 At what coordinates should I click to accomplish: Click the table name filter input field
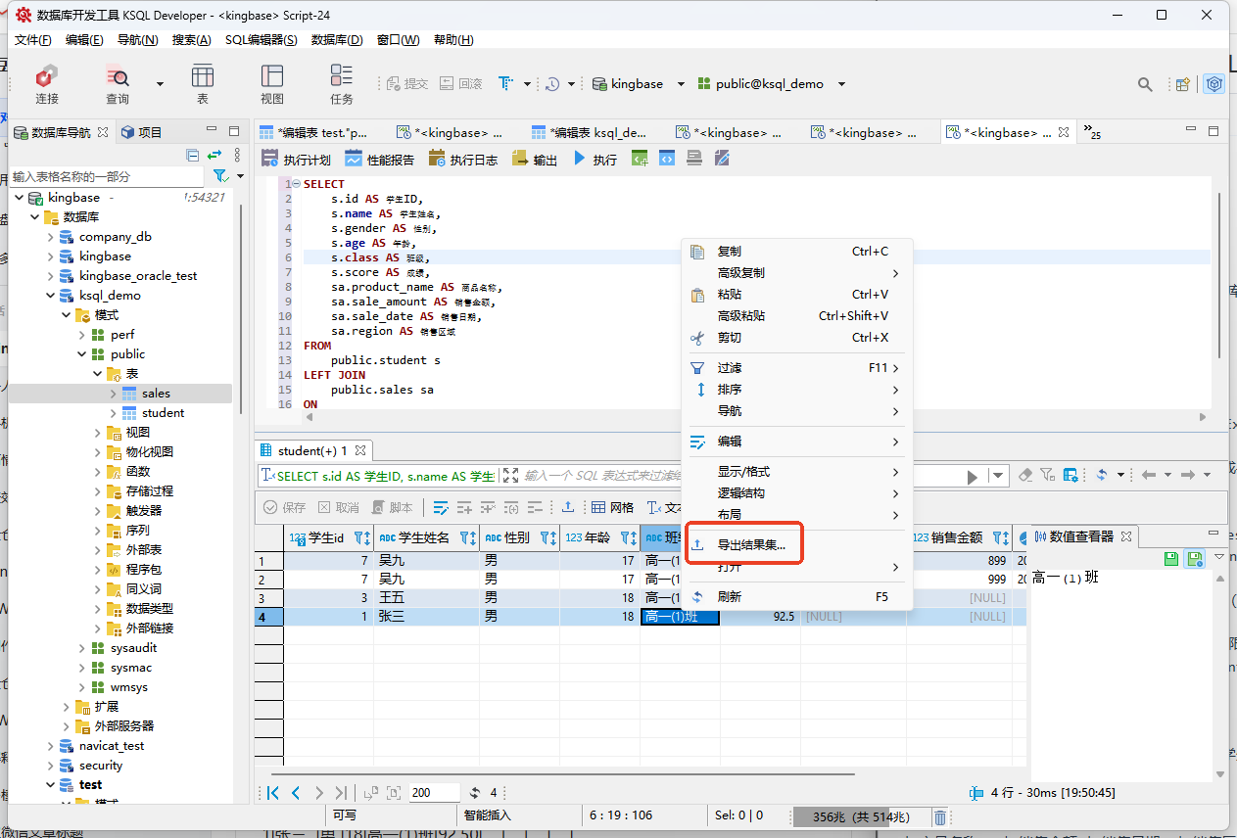pyautogui.click(x=108, y=176)
